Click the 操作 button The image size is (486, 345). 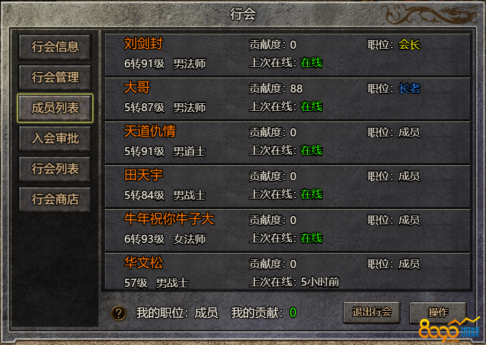(438, 312)
